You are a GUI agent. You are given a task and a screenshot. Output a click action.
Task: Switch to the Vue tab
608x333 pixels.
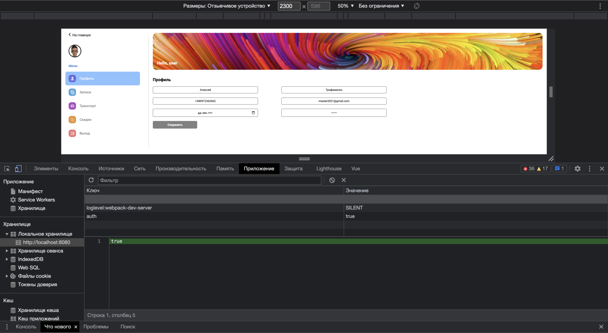tap(355, 169)
